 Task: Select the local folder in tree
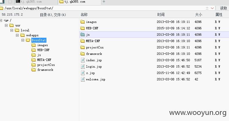coord(25,30)
